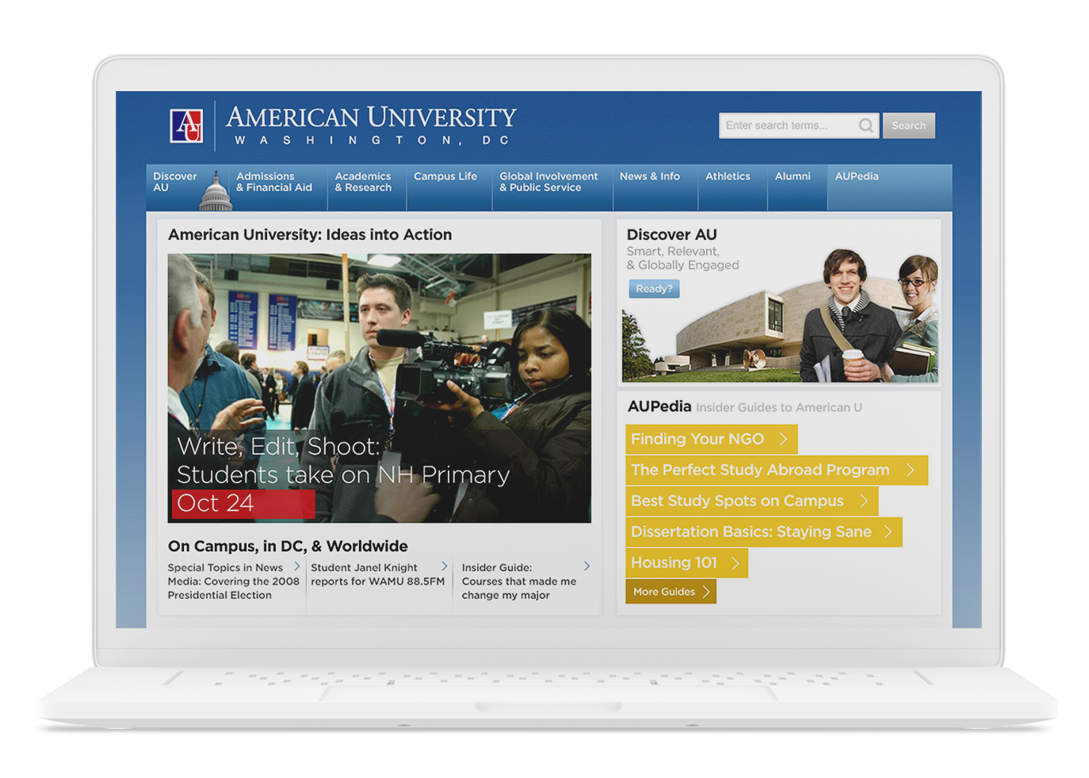Click arrow beside Insider Guide story
1089x778 pixels.
(x=587, y=566)
